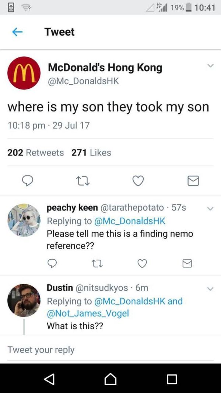Like the 'where is my son' tweet

coord(138,180)
